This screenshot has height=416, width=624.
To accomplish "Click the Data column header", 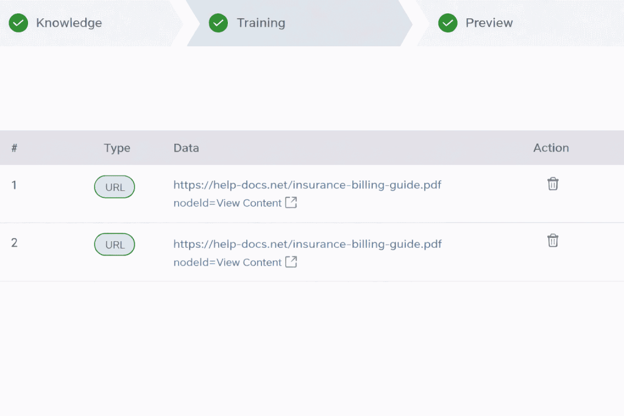I will click(x=186, y=148).
